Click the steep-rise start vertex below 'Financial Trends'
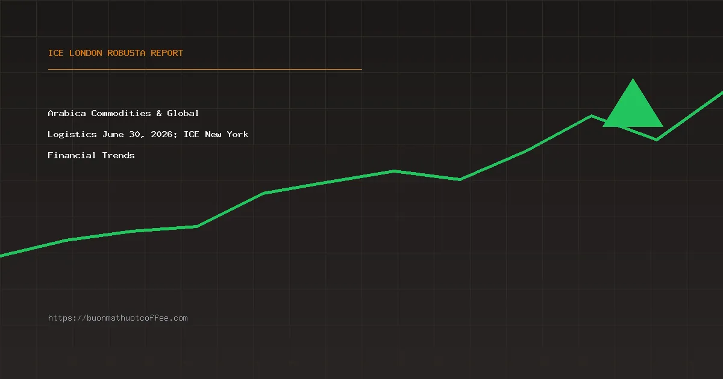Screen dimensions: 723x379 [x=197, y=226]
